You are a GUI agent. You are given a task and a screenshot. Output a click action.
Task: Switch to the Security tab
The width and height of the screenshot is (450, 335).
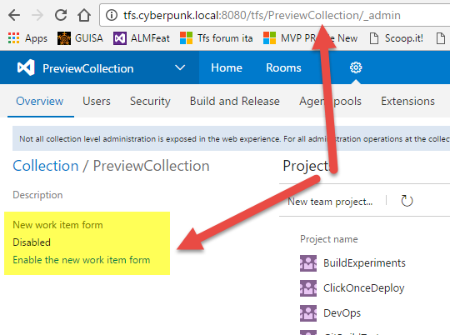[x=150, y=102]
